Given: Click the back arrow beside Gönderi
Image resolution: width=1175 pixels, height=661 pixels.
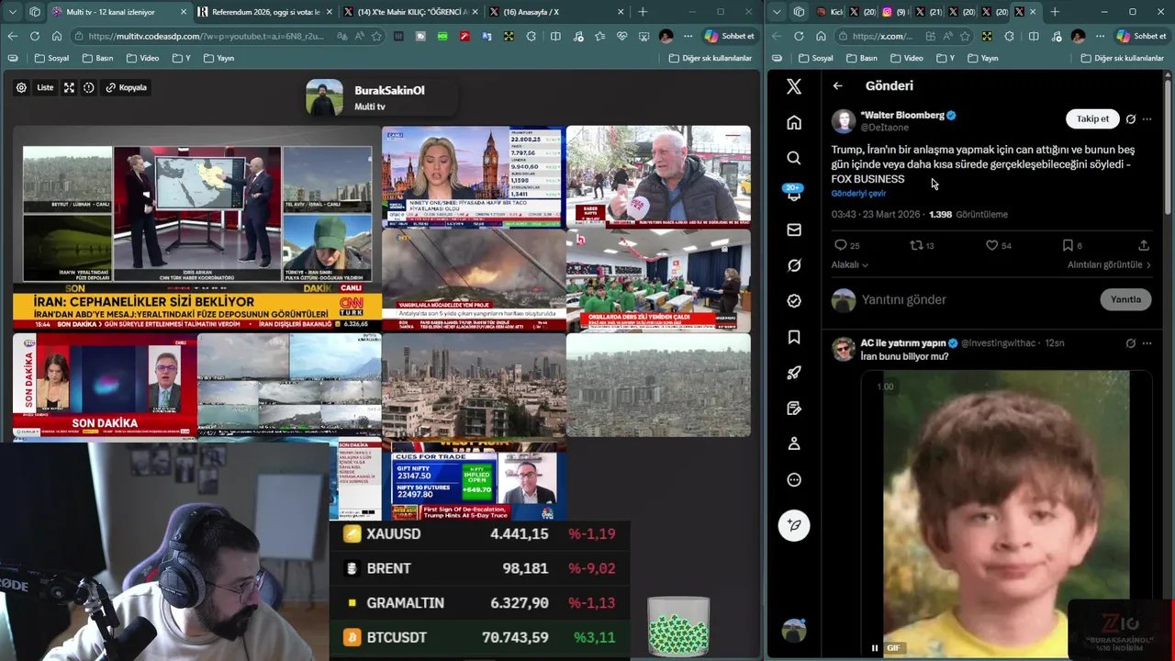Looking at the screenshot, I should [x=837, y=85].
